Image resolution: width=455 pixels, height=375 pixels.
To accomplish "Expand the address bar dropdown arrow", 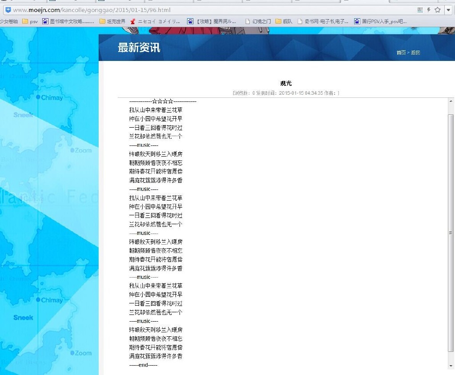I will click(449, 10).
